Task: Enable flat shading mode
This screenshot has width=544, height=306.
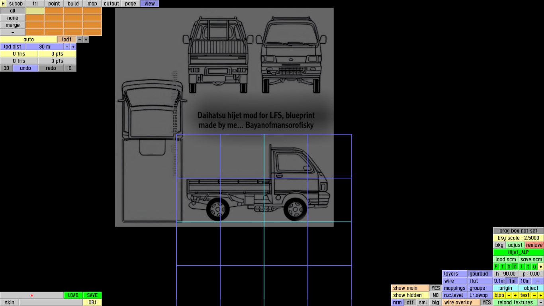Action: point(480,281)
